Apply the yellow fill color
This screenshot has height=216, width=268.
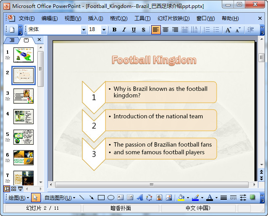coord(181,198)
